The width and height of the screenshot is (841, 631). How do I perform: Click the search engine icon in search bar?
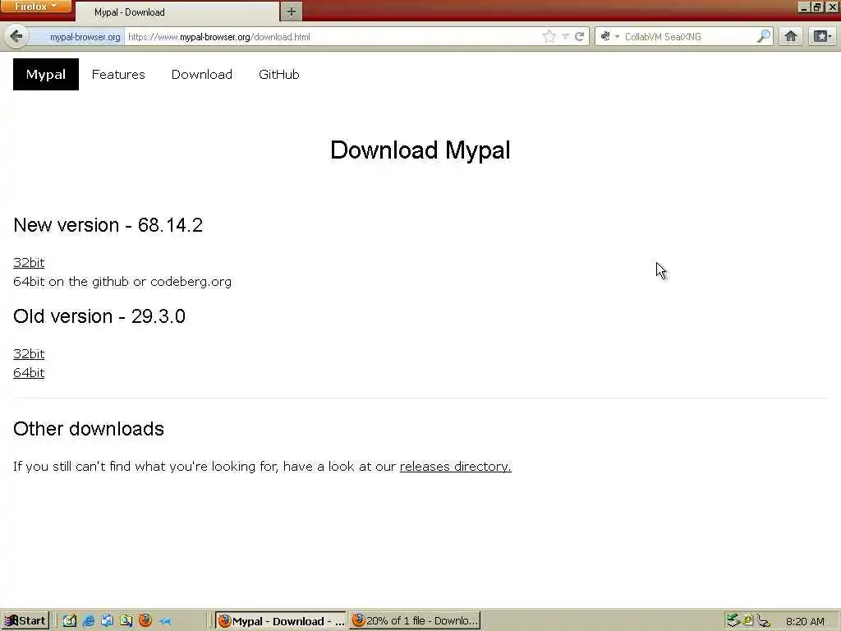pos(605,36)
